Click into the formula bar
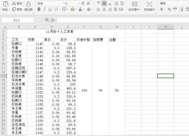The image size is (189, 136). 123,20
